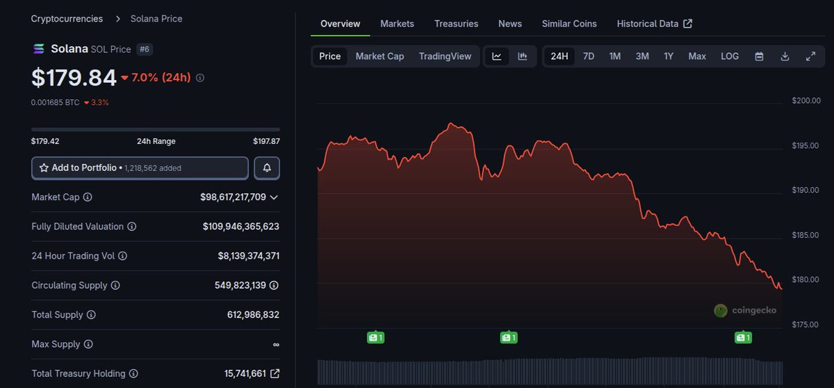Show info for Total Supply
This screenshot has height=388, width=834.
pos(91,315)
